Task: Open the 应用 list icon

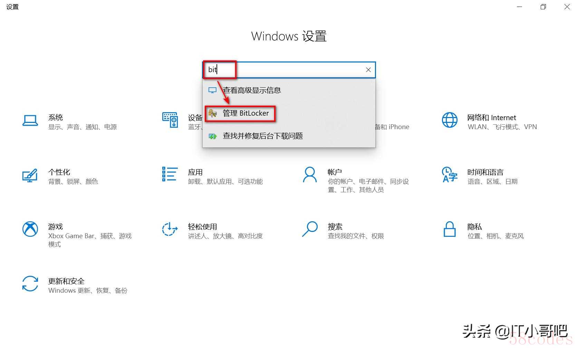Action: [x=170, y=174]
